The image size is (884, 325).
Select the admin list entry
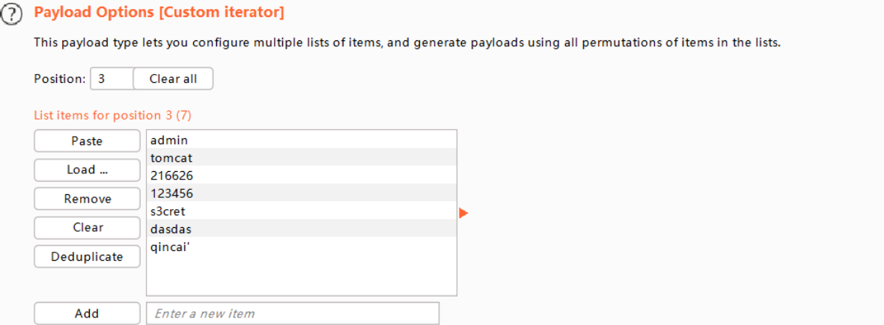coord(169,140)
